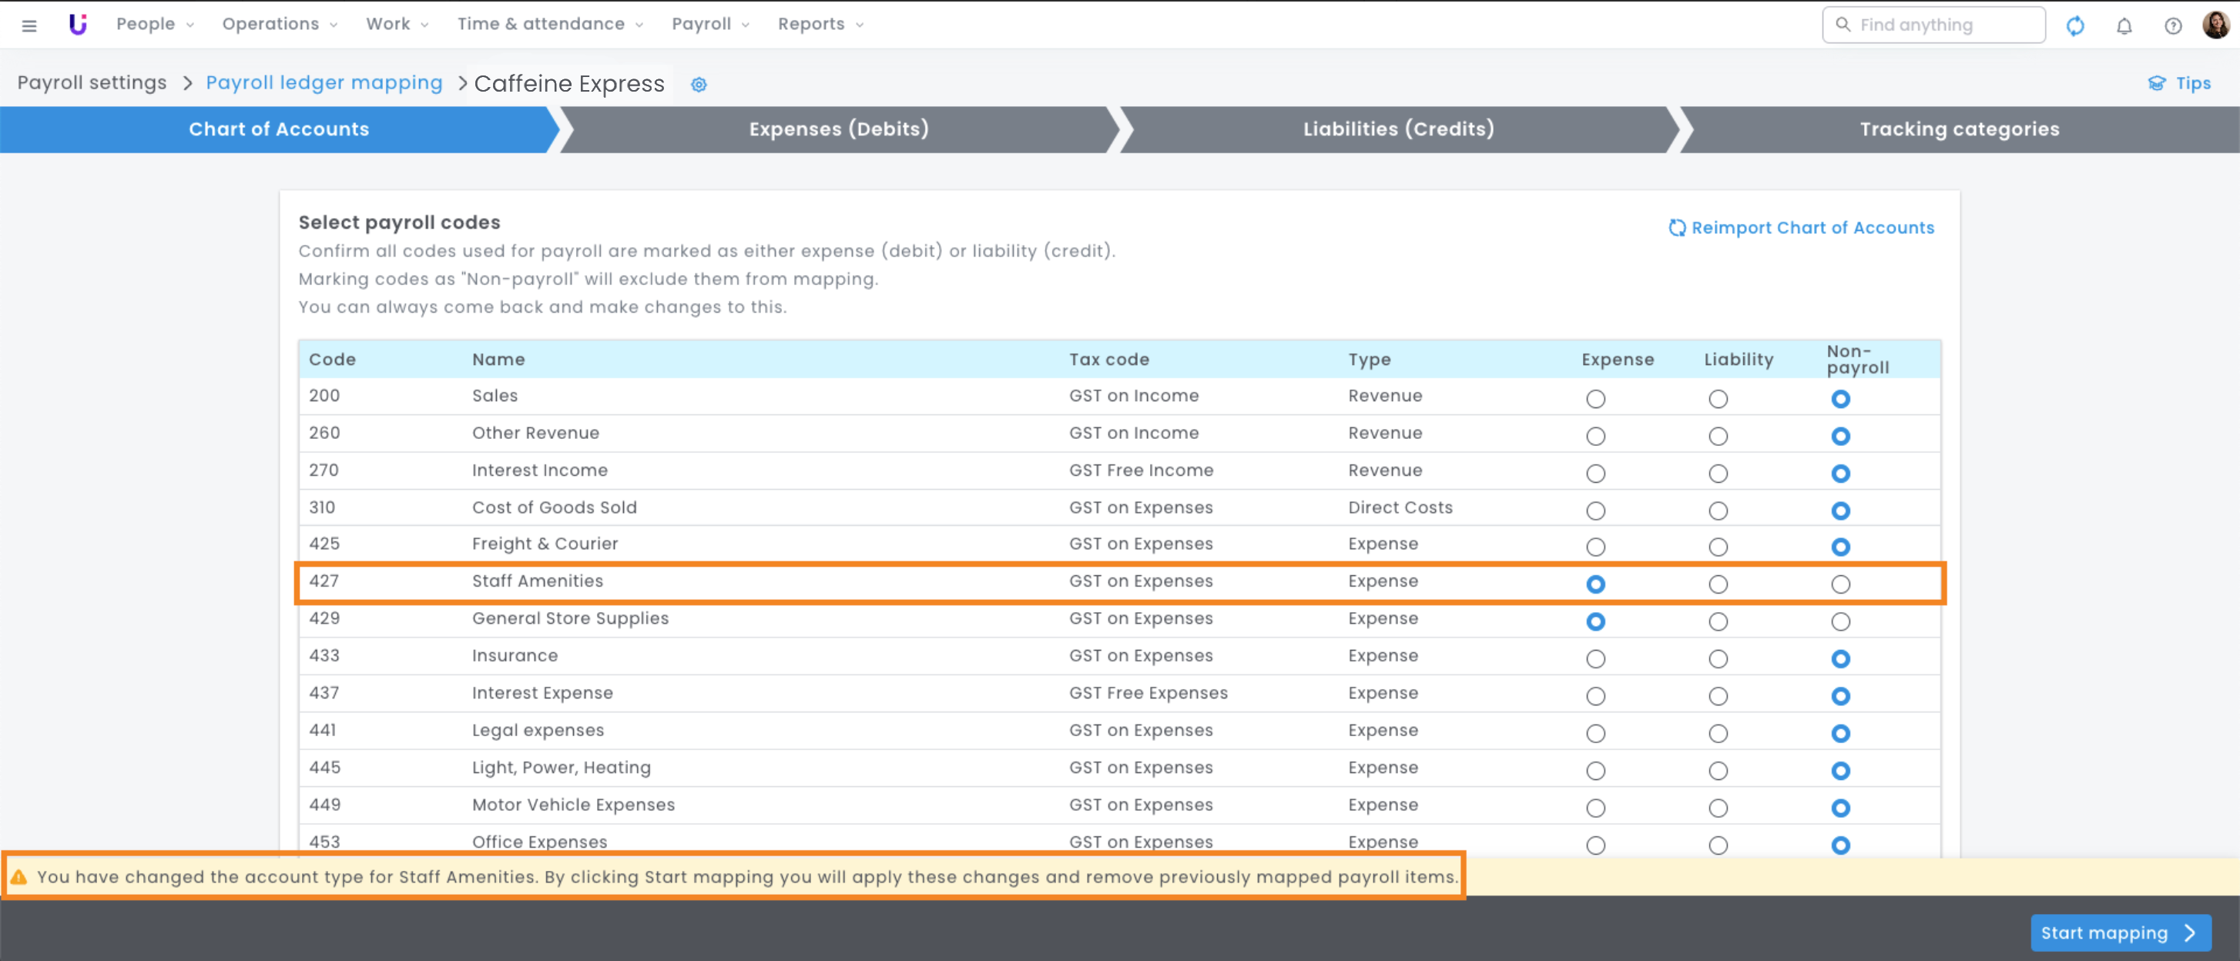Click the Tips graduation cap icon

[x=2157, y=83]
